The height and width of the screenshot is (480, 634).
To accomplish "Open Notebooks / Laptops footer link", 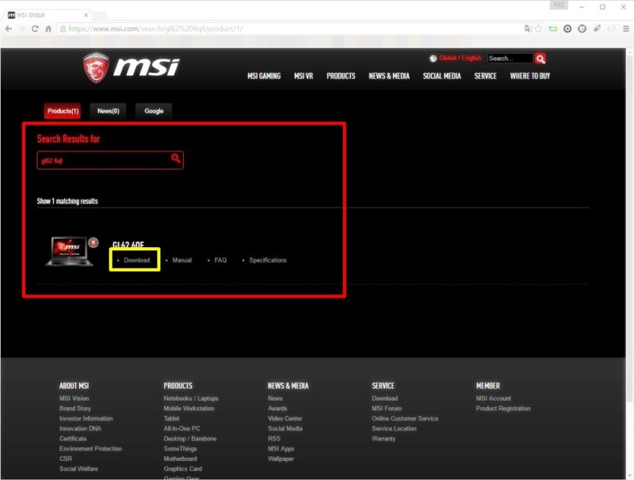I will (191, 398).
